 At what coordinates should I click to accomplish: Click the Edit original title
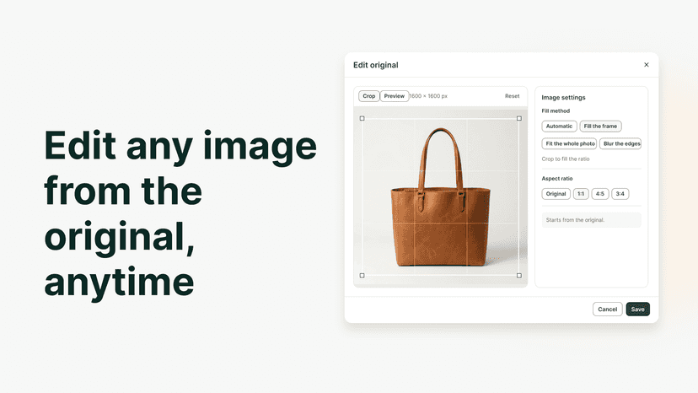376,65
